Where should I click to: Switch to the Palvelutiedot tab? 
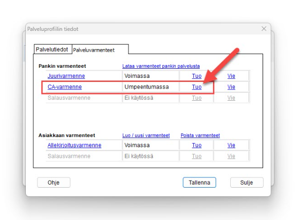point(52,50)
